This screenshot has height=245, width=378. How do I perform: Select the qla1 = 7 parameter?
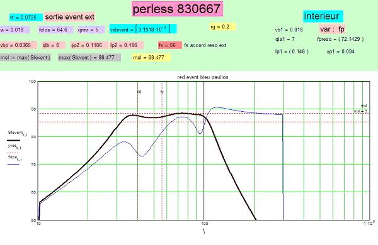285,39
